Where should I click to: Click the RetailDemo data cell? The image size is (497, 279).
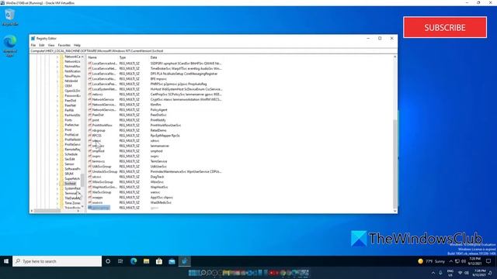158,130
